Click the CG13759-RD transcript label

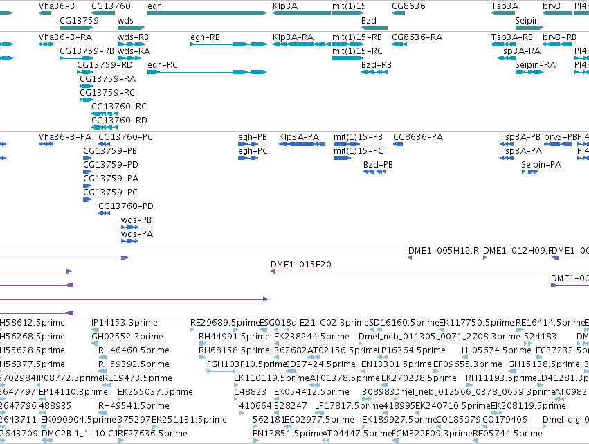(105, 65)
